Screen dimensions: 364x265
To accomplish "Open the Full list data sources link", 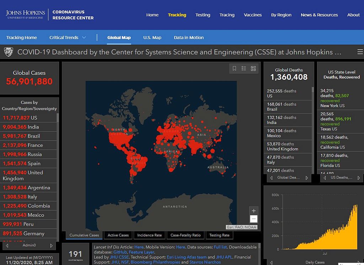I will click(x=220, y=247).
